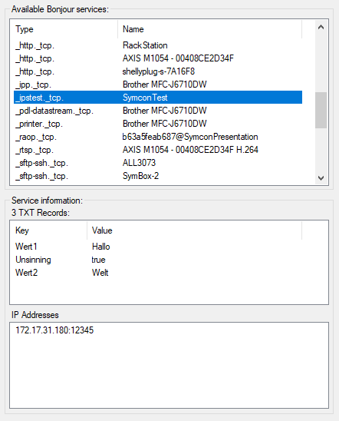Click the Value column header in TXT records

pos(195,230)
